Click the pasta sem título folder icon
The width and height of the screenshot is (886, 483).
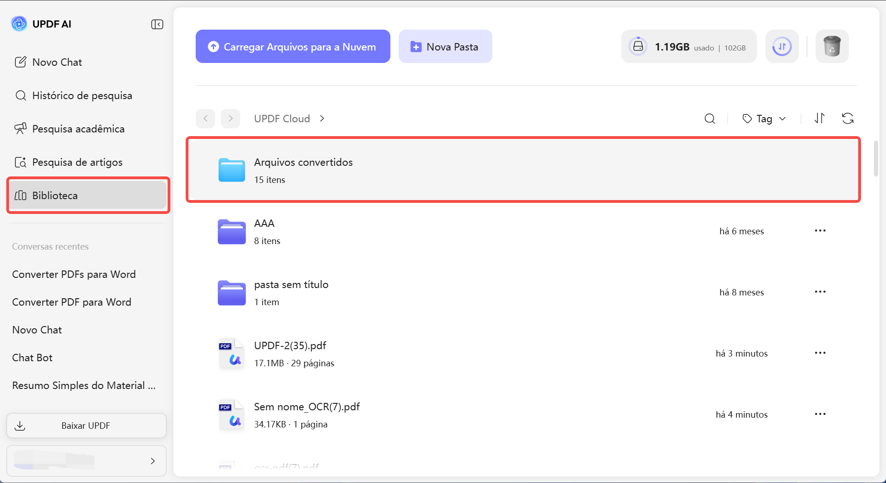[x=232, y=292]
